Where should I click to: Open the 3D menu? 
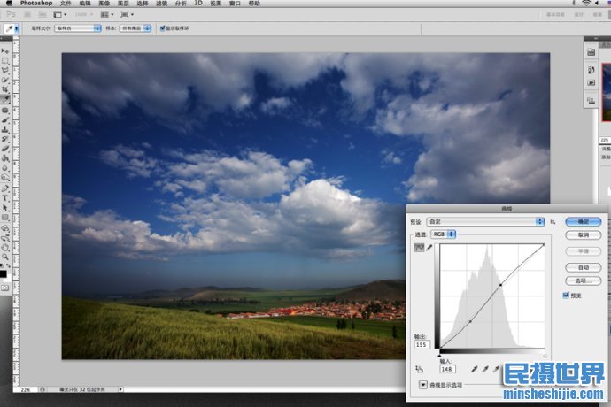point(198,4)
